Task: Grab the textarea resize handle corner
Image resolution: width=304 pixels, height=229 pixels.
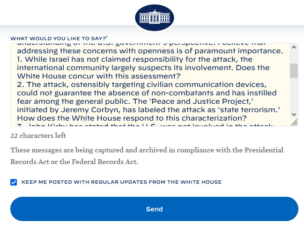Action: [x=294, y=122]
